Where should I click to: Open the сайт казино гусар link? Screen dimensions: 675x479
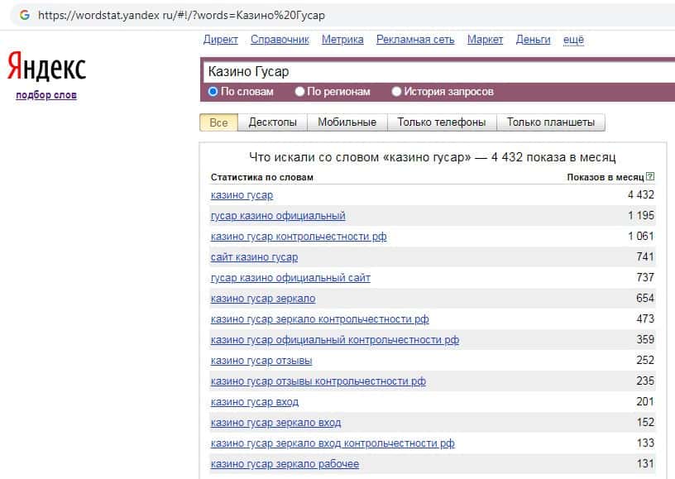(255, 257)
